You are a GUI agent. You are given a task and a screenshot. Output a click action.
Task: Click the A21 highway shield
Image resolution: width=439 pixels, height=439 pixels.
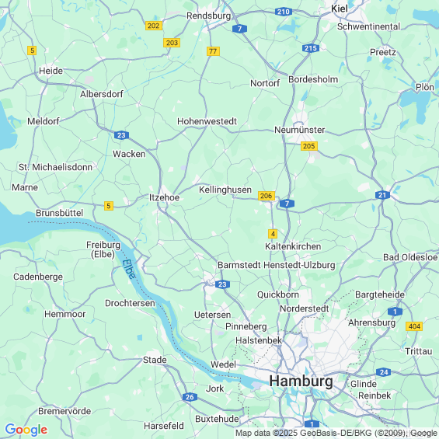coord(382,195)
